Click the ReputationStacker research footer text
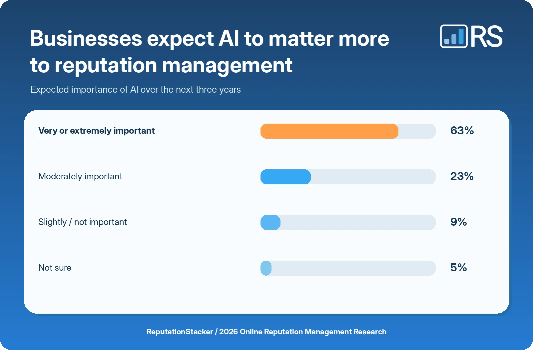Screen dimensions: 533x350 [x=266, y=332]
